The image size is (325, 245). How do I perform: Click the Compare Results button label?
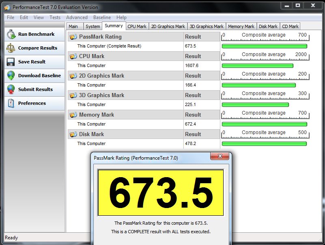pos(38,48)
